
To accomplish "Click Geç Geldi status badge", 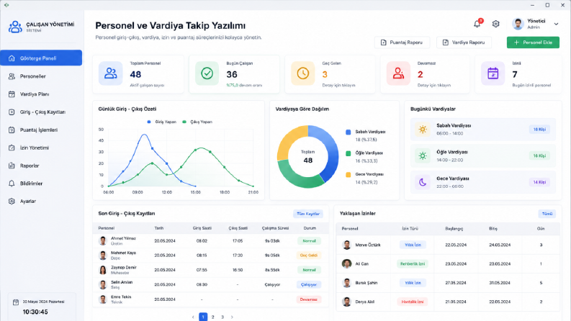I will [309, 255].
